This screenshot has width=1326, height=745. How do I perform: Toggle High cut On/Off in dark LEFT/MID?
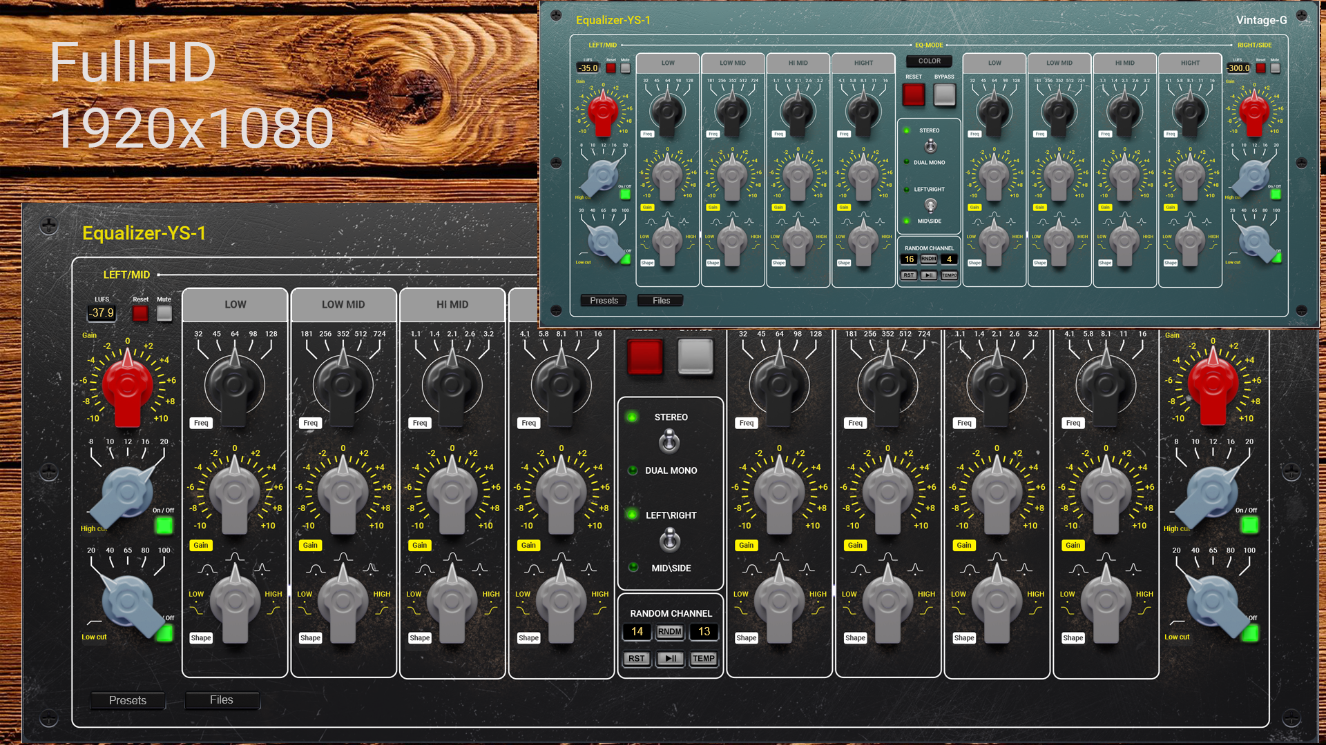click(x=164, y=526)
